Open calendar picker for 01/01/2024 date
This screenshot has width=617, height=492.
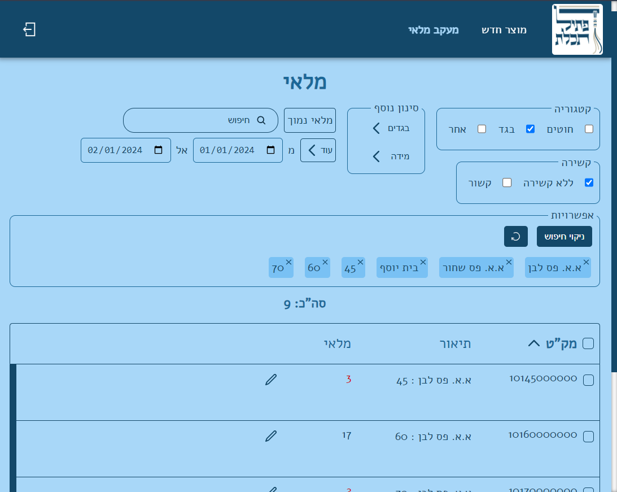[x=271, y=150]
